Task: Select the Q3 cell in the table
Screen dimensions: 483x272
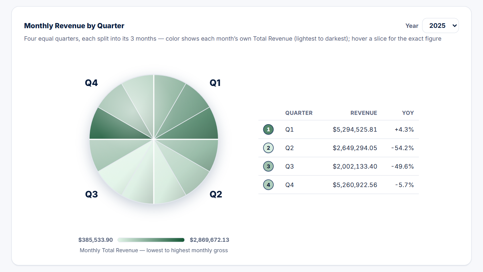Action: coord(289,166)
